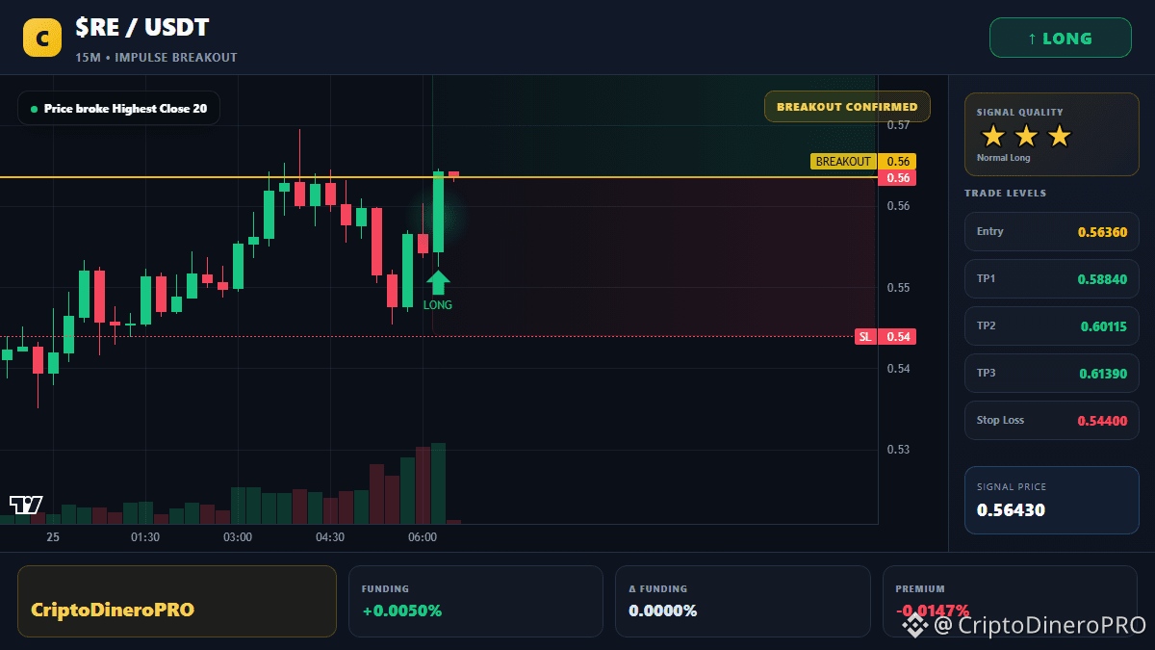The height and width of the screenshot is (650, 1155).
Task: Click the Δ Funding 0.0000% card
Action: [742, 601]
